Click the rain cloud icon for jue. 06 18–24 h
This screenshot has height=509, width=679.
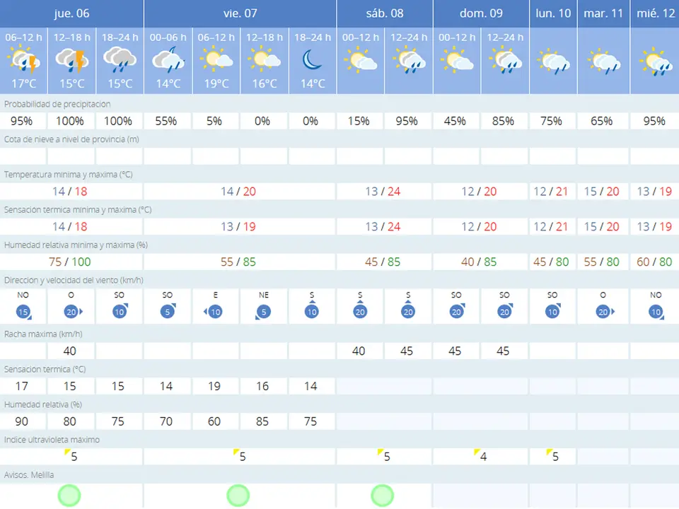(120, 60)
